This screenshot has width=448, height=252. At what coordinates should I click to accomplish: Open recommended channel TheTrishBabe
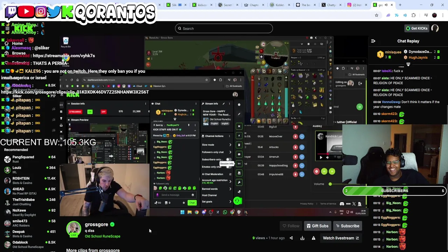click(30, 202)
